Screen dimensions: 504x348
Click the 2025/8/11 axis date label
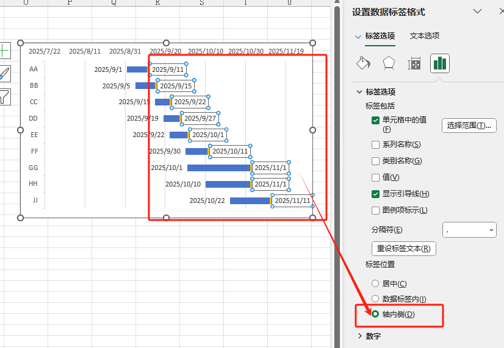85,51
